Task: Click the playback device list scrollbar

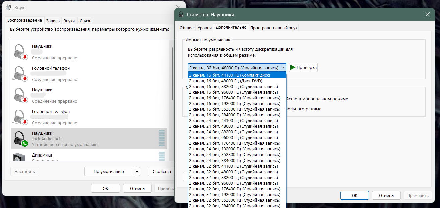Action: 172,74
